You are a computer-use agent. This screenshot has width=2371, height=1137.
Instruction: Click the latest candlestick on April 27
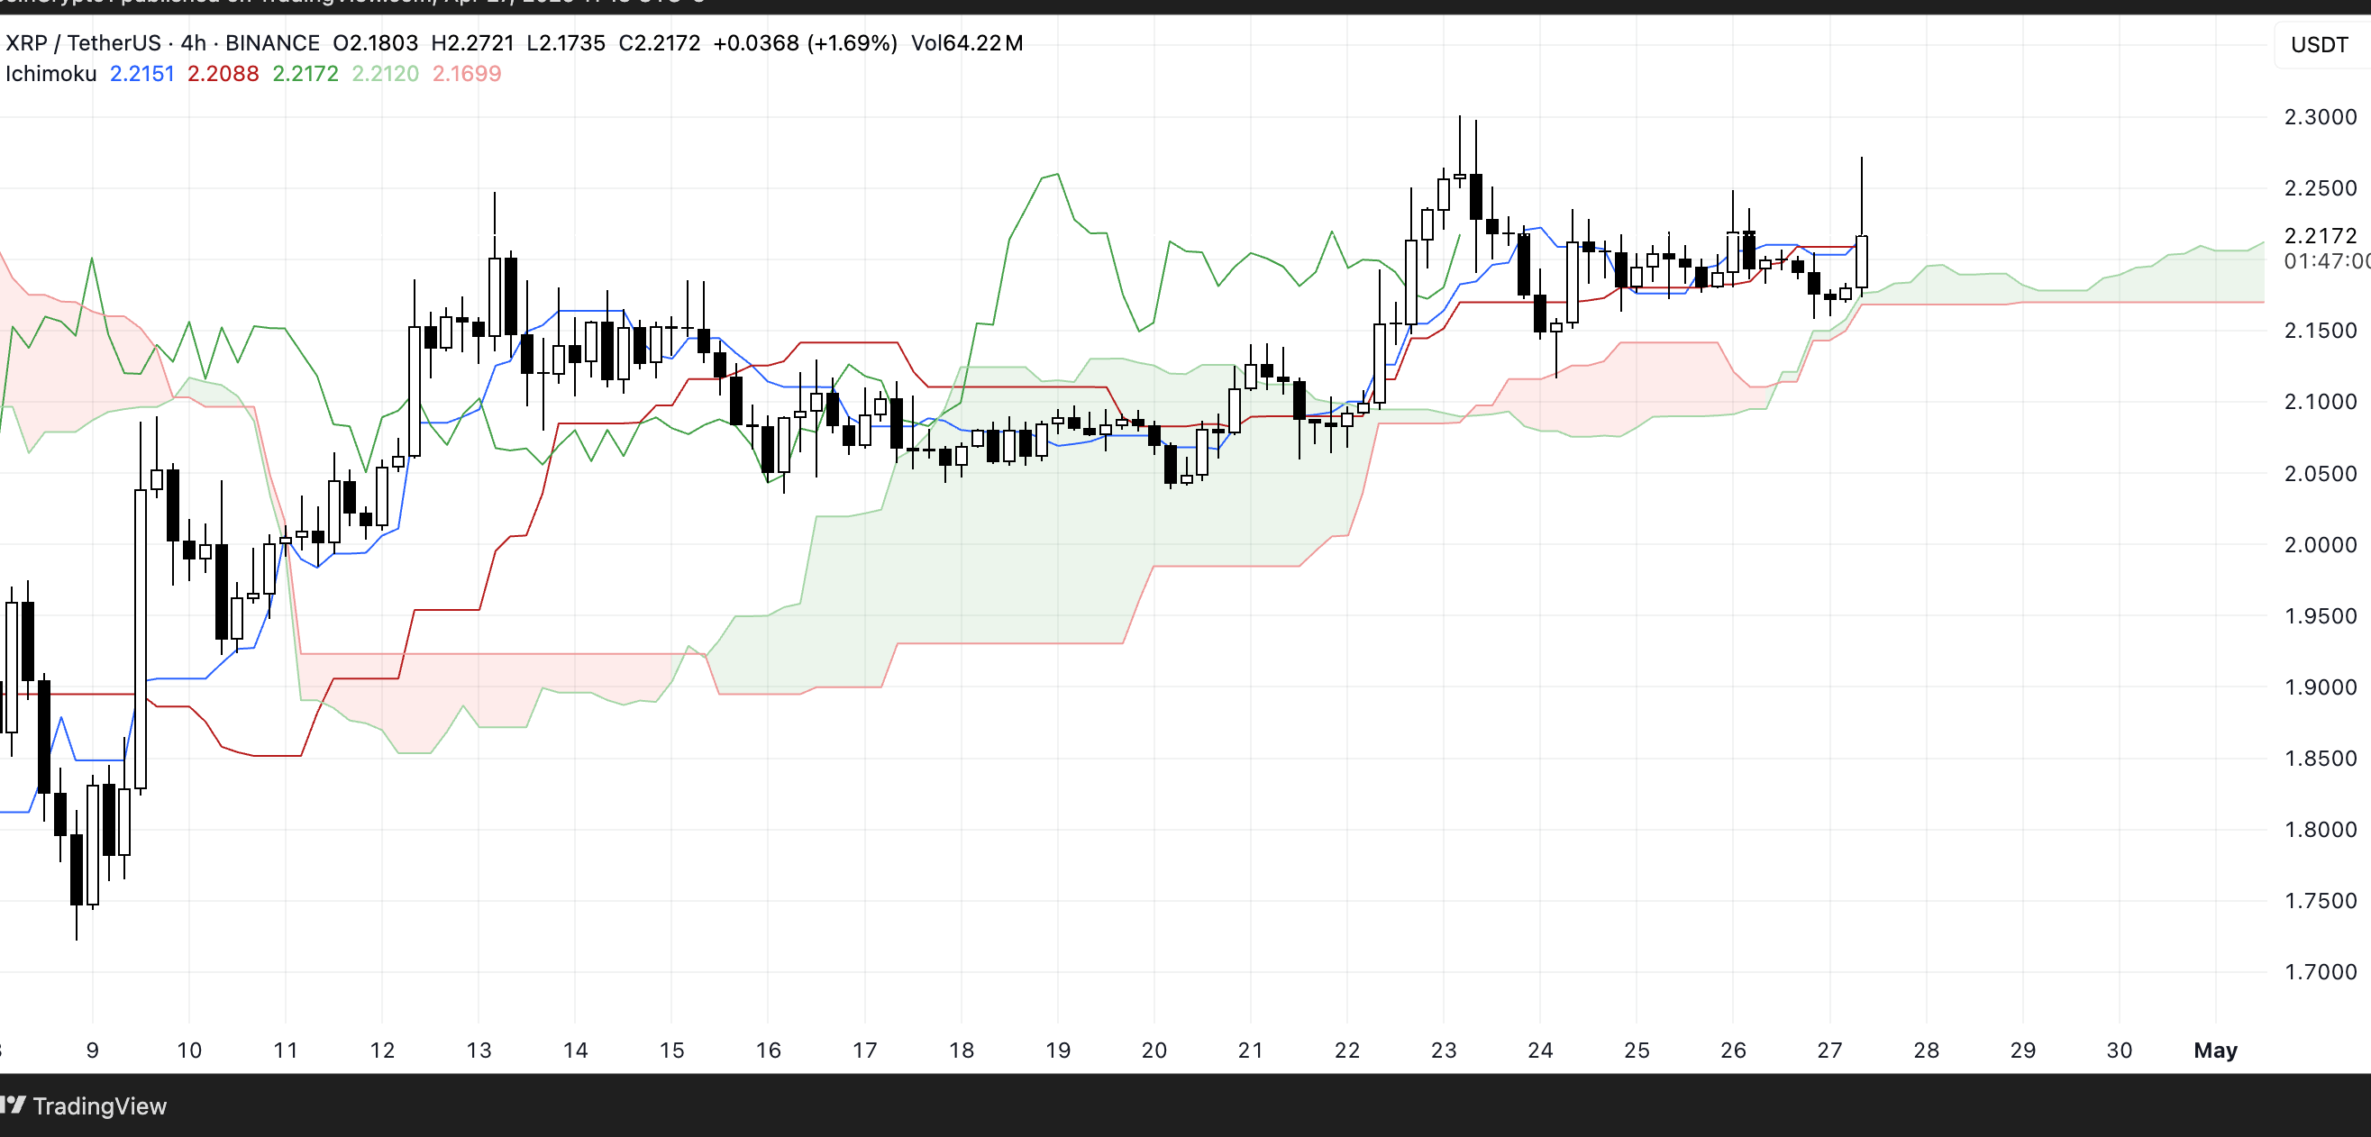point(1861,262)
